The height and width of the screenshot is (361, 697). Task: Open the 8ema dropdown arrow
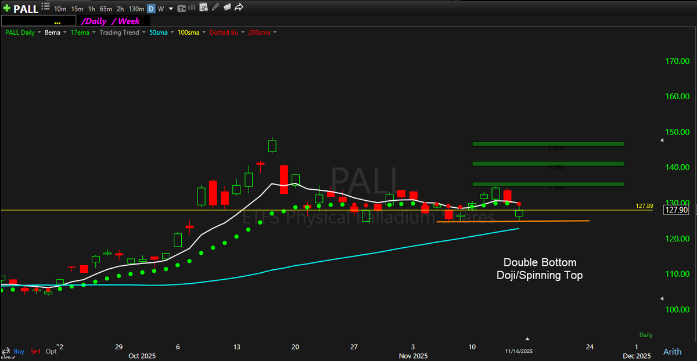coord(65,32)
